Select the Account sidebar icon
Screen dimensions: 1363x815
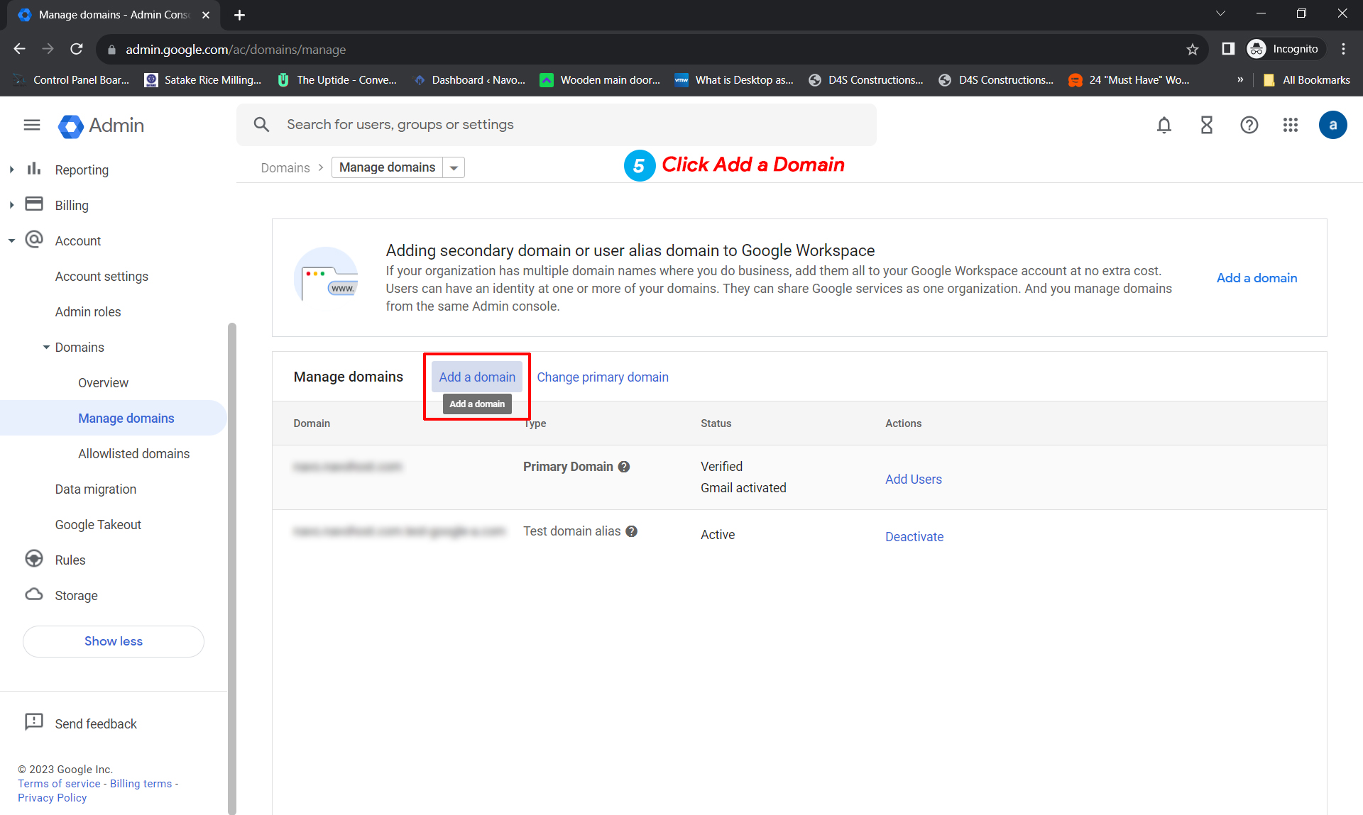[x=34, y=240]
